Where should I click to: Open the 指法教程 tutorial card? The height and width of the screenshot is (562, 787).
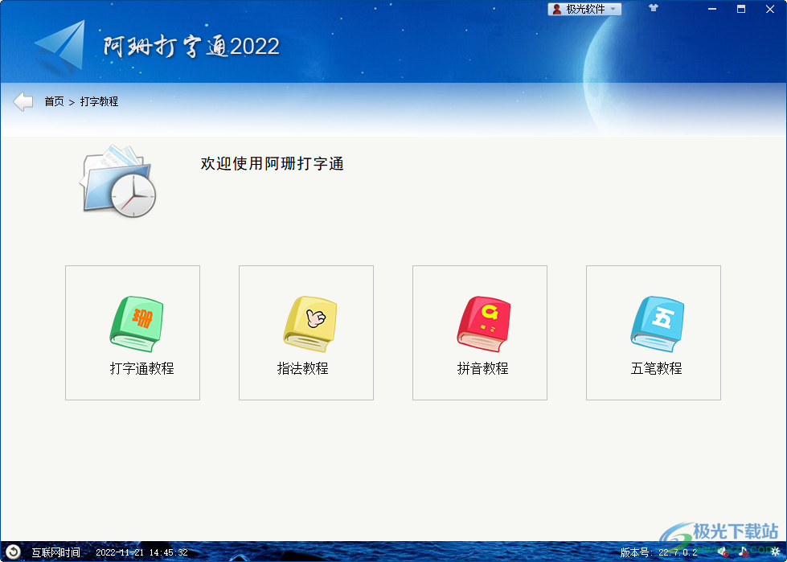[x=305, y=333]
